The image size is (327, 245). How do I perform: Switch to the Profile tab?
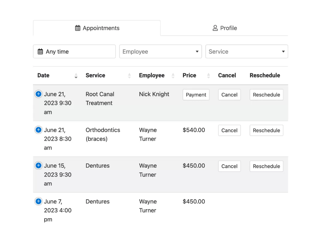[x=224, y=28]
